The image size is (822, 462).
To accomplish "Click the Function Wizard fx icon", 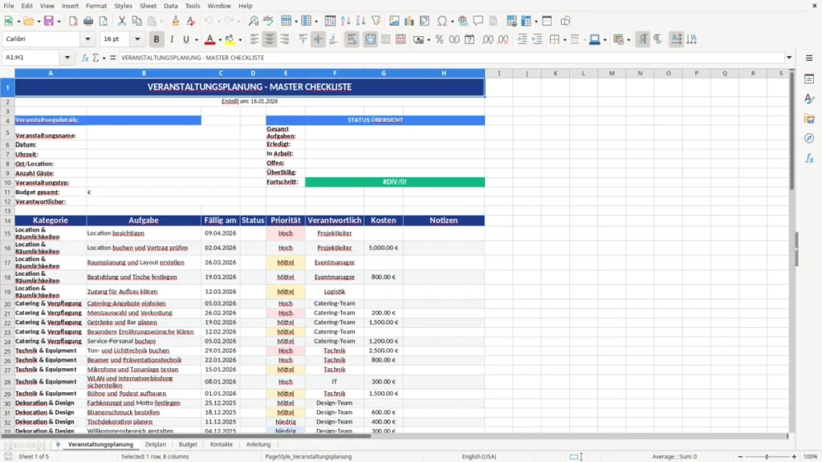I will pos(85,58).
